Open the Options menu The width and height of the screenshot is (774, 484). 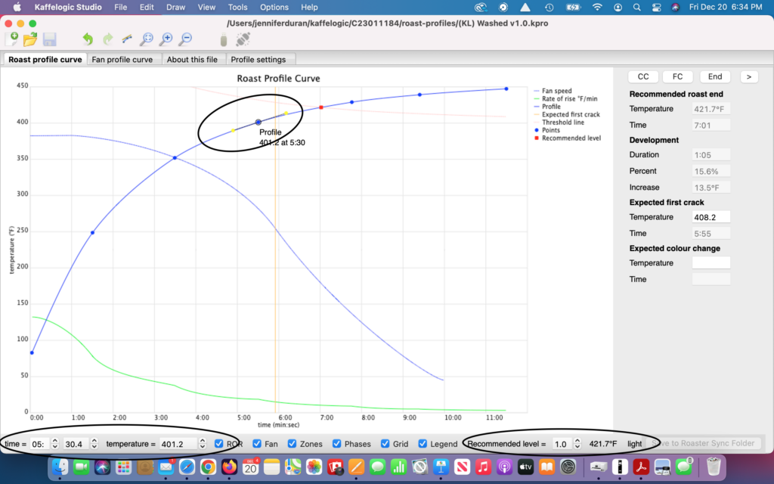(x=274, y=8)
